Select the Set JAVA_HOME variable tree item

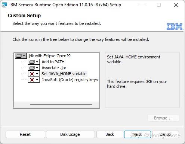coord(64,74)
